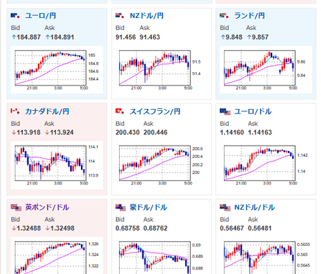Viewport: 321px width, 274px height.
Task: Click the NZ dollar/Dollar flag icon
Action: pos(225,207)
